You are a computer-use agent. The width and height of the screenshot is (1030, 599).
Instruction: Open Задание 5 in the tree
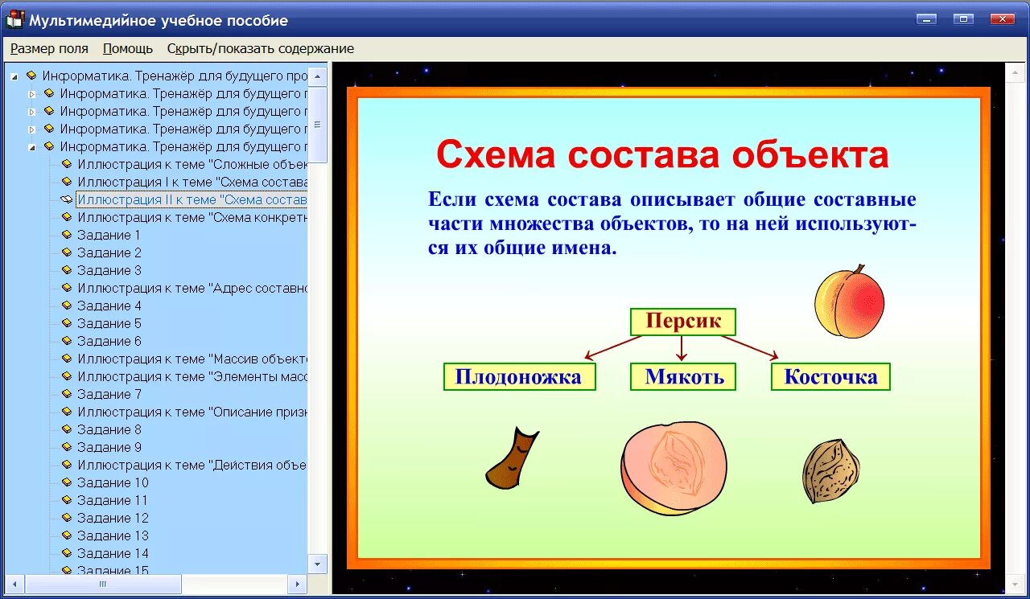click(x=109, y=323)
